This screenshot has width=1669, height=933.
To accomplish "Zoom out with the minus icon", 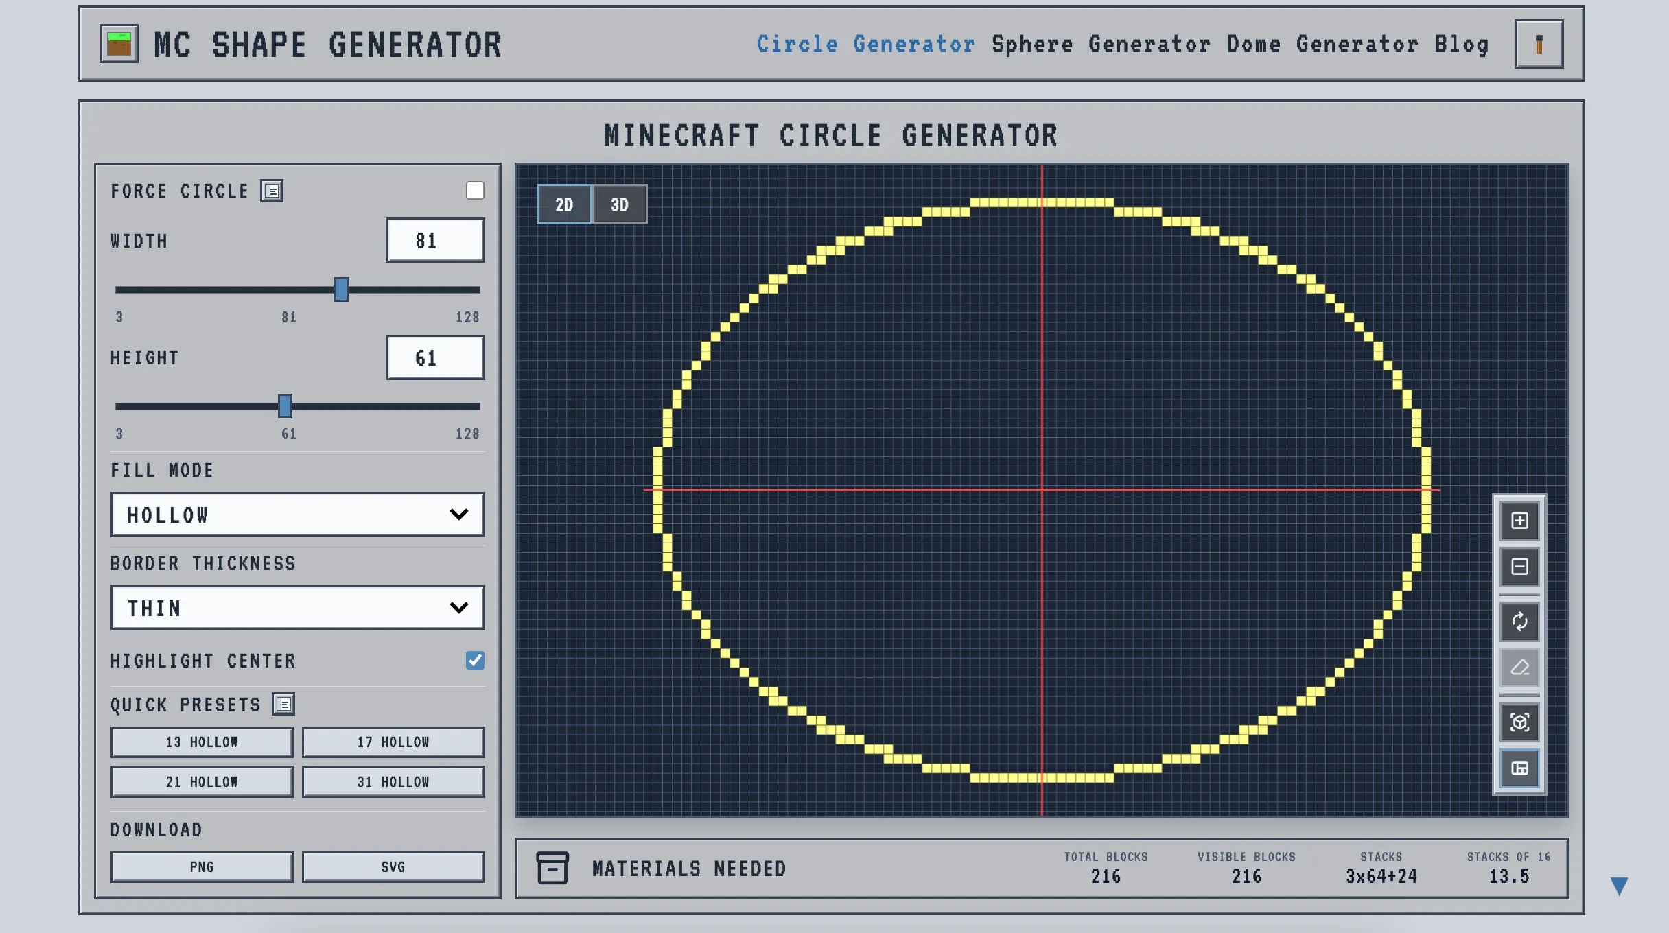I will point(1519,567).
